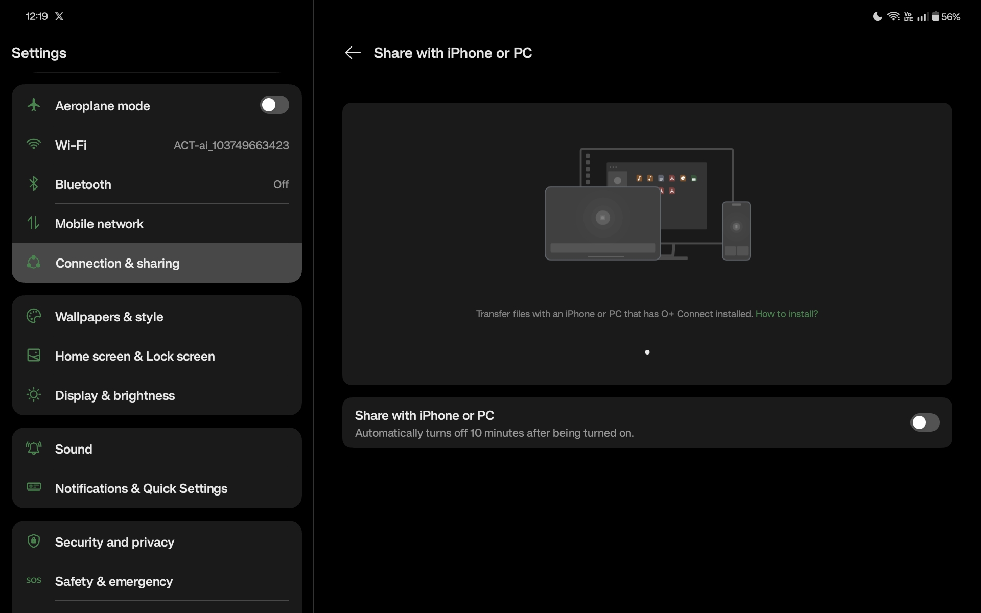
Task: Click the 'Share with iPhone or PC' page title
Action: coord(453,53)
